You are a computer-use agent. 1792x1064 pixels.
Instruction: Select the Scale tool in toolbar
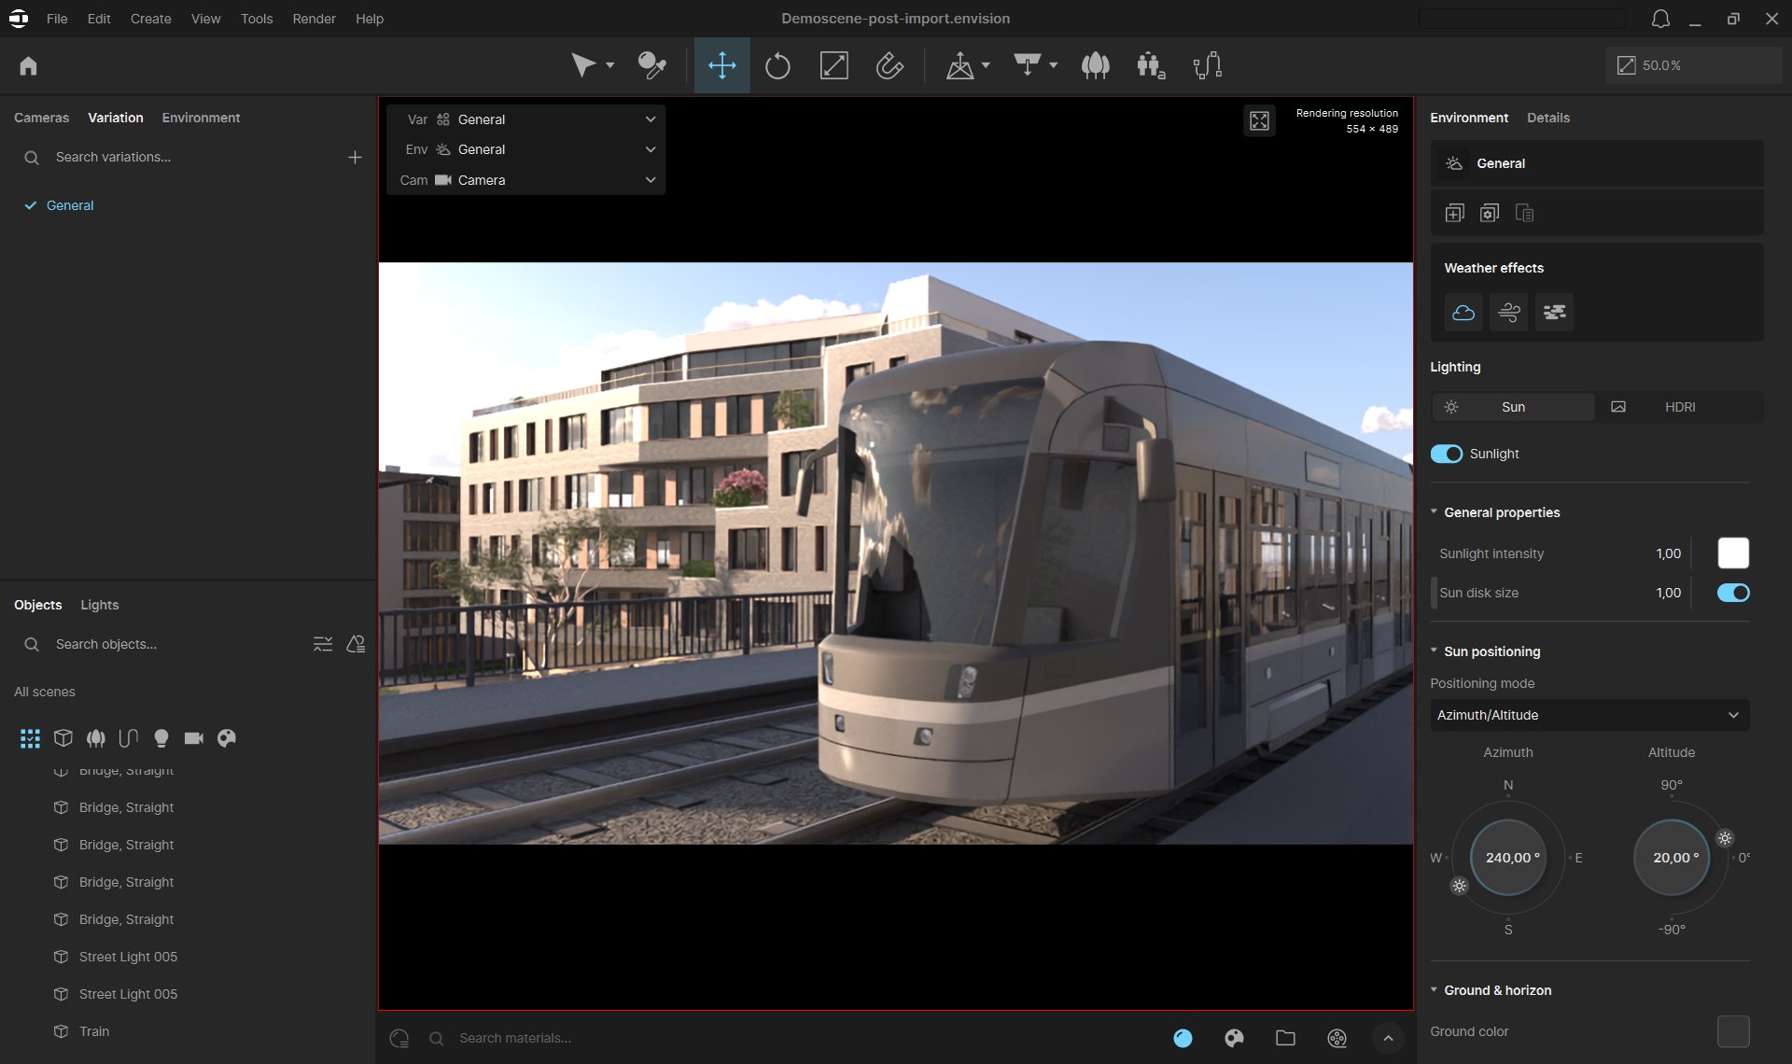[x=833, y=66]
